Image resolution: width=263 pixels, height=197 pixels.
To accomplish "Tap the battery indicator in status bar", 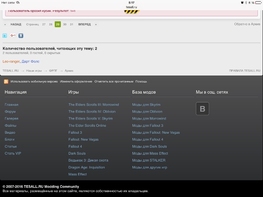I will click(x=258, y=3).
